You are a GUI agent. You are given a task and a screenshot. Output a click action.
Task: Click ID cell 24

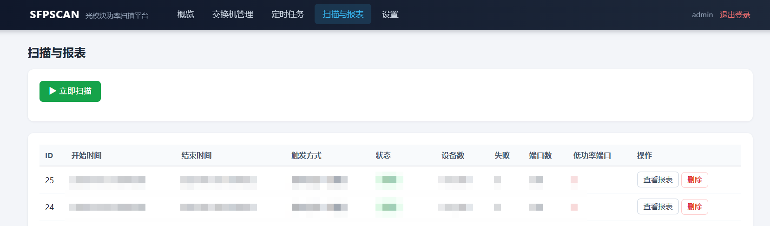[x=49, y=207]
